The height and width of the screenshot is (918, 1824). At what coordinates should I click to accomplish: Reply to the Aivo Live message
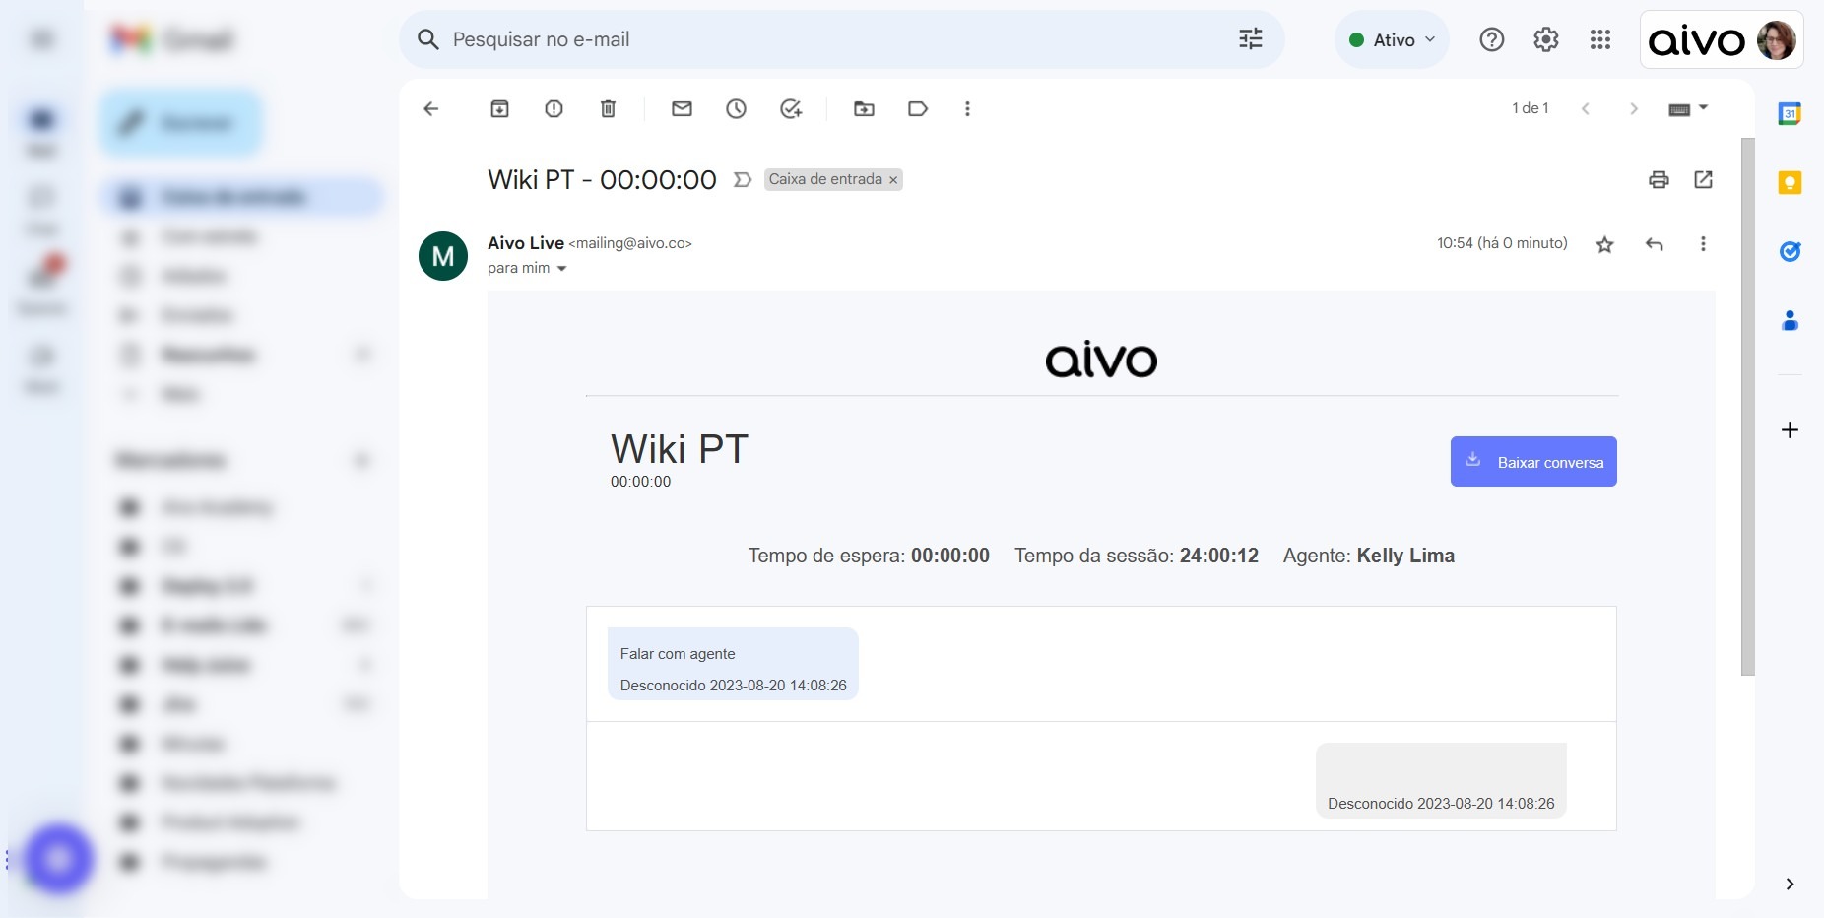1655,244
